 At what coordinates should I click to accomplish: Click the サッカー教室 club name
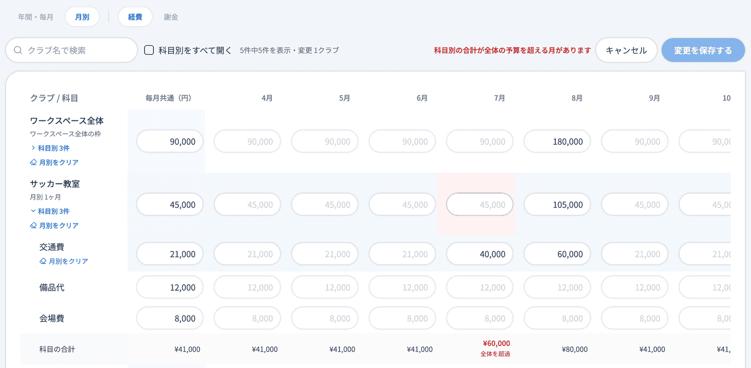(55, 184)
